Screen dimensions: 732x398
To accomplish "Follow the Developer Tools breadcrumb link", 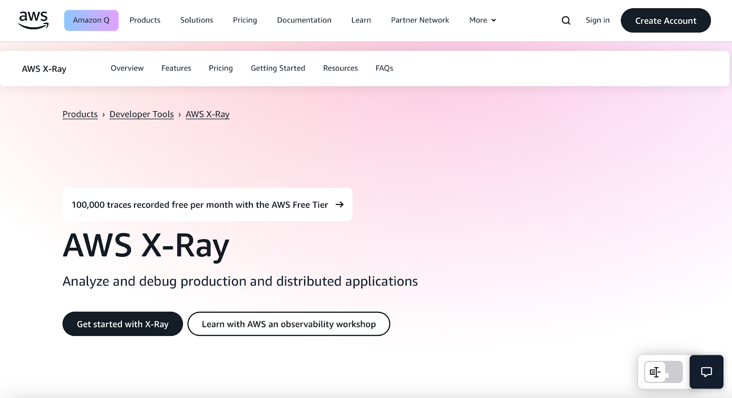I will click(x=141, y=114).
